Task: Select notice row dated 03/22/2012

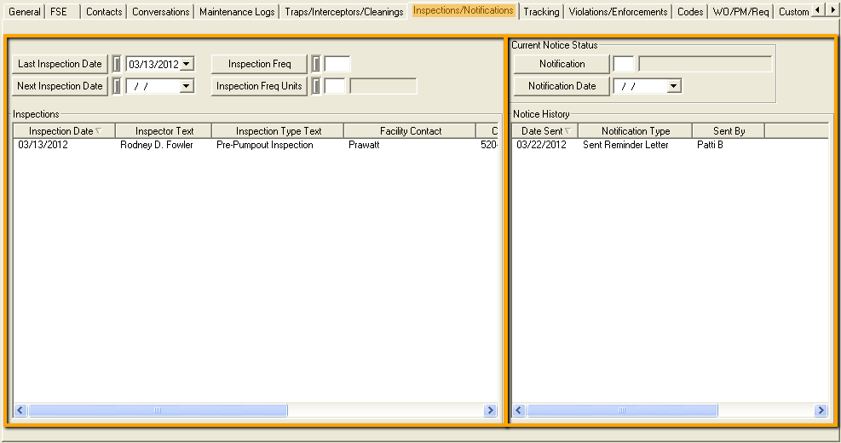Action: pyautogui.click(x=670, y=145)
